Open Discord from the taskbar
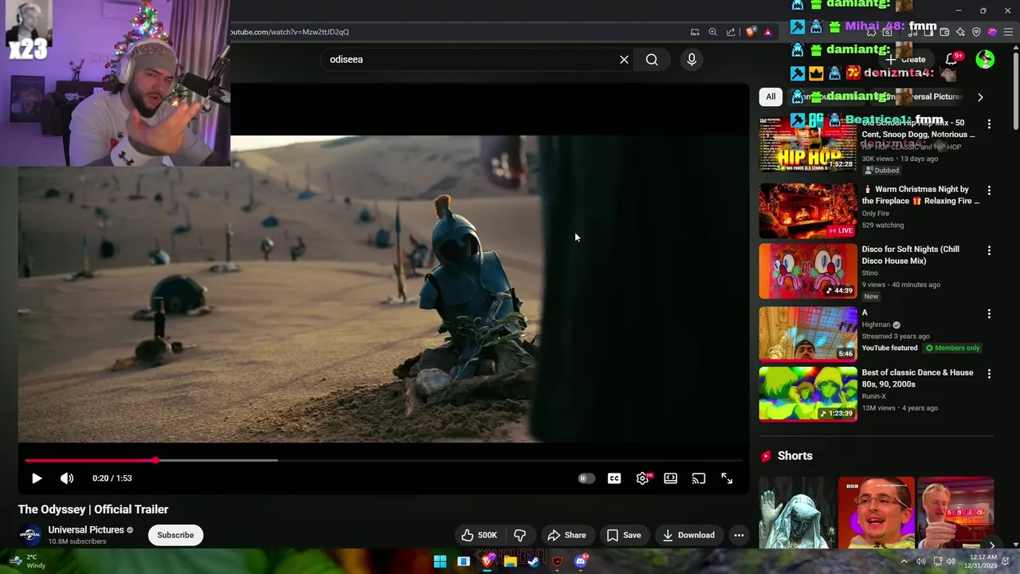This screenshot has width=1020, height=574. [580, 561]
